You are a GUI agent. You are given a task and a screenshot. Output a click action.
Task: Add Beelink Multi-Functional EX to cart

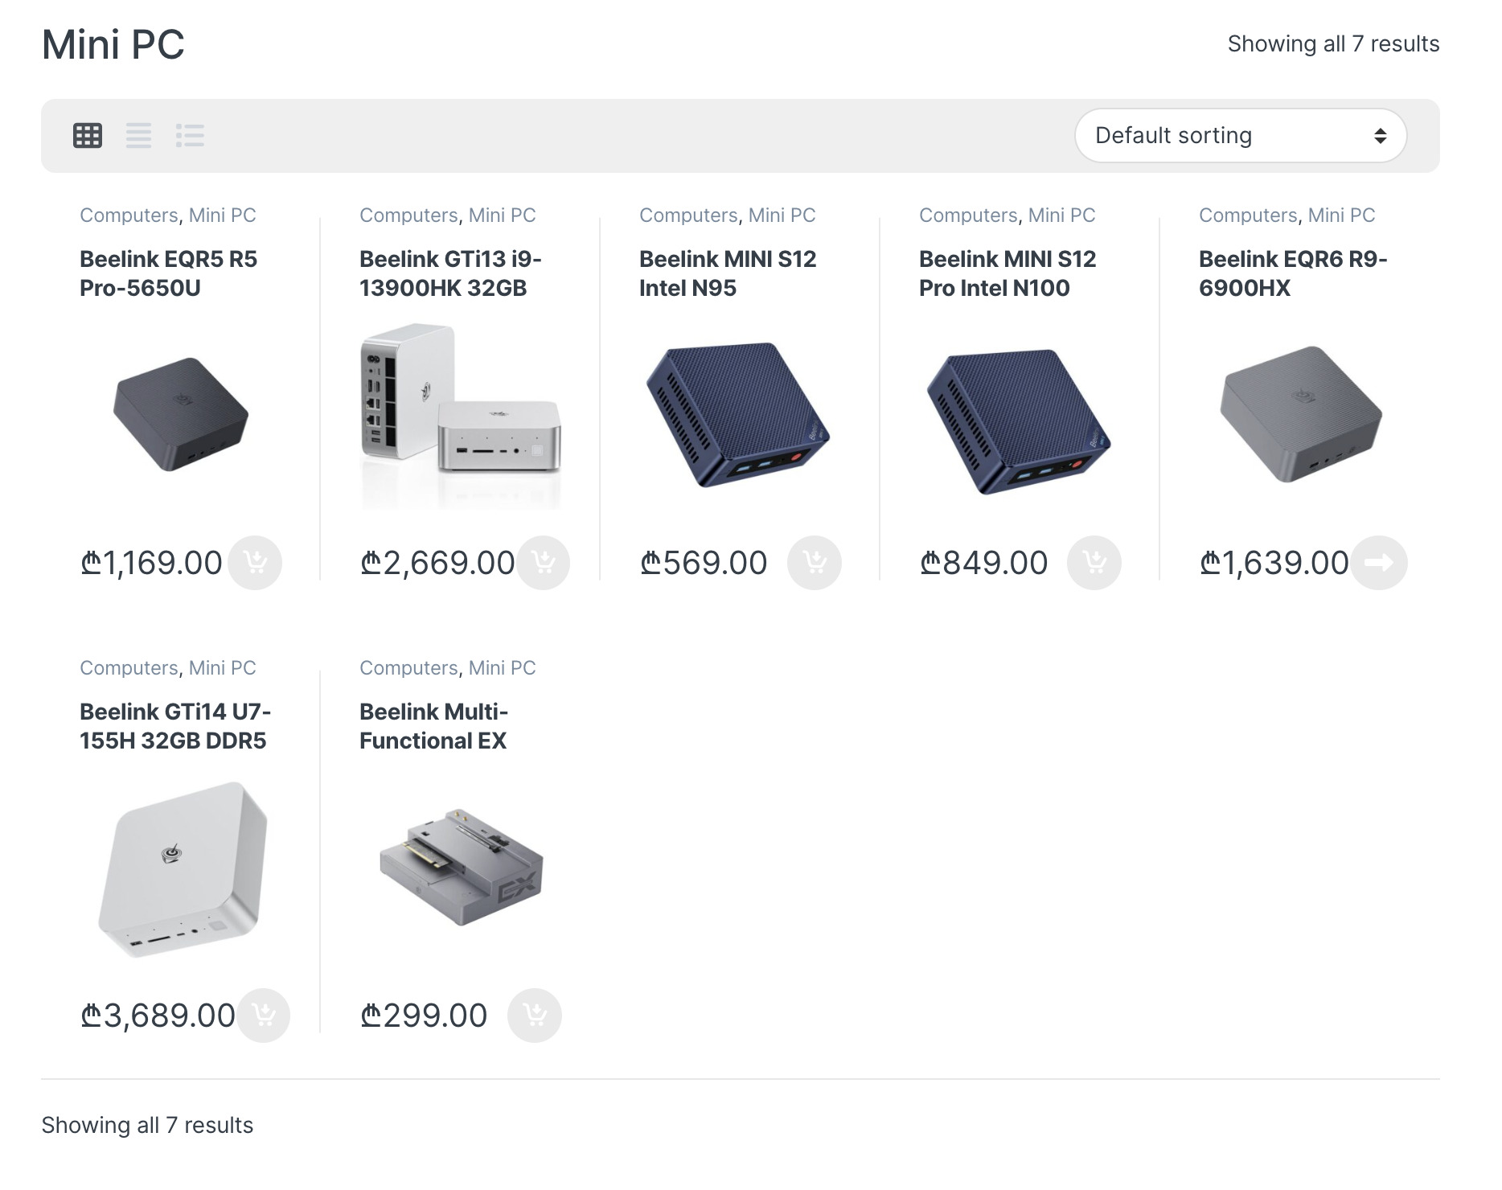coord(535,1016)
